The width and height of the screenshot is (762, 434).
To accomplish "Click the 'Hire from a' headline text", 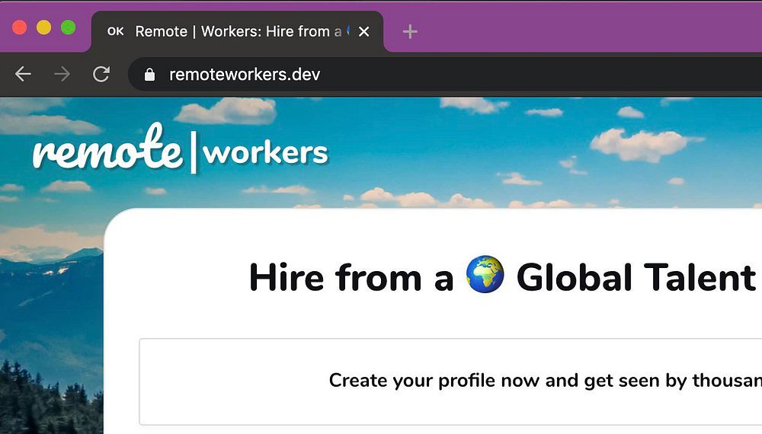I will coord(351,277).
